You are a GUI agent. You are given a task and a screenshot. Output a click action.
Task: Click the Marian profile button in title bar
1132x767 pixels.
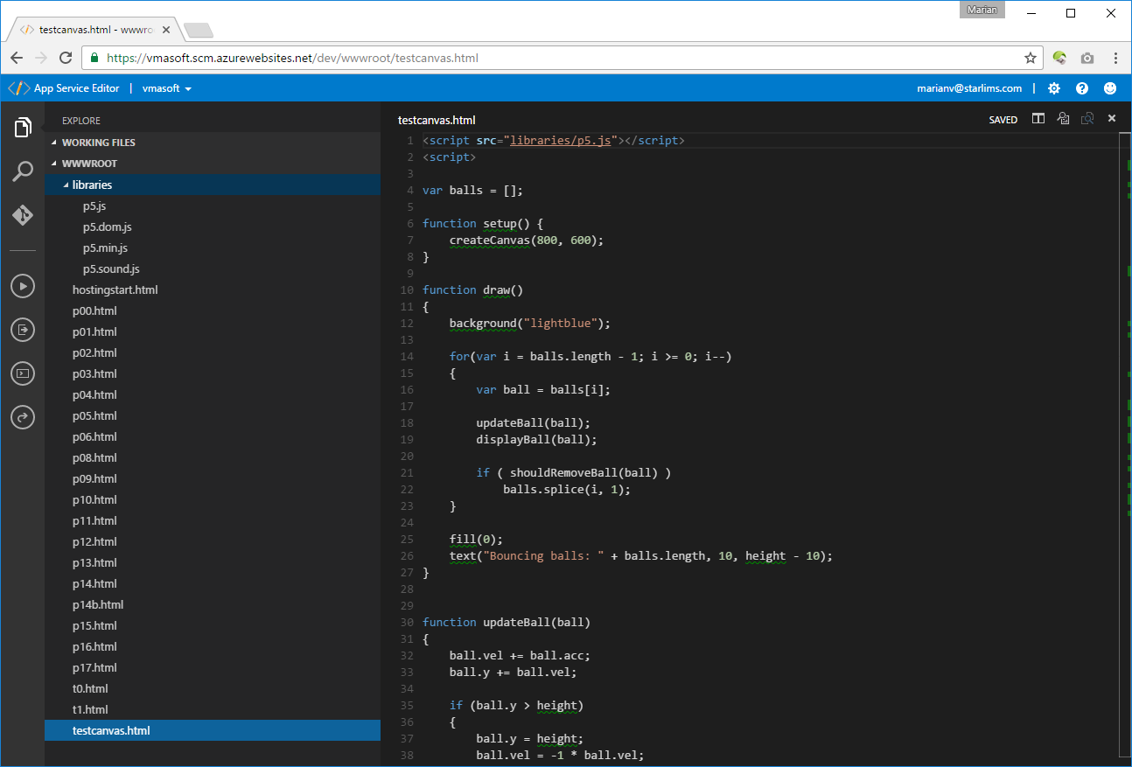click(x=983, y=10)
